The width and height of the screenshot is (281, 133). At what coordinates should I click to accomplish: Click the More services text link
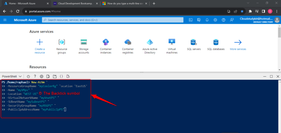(x=238, y=49)
